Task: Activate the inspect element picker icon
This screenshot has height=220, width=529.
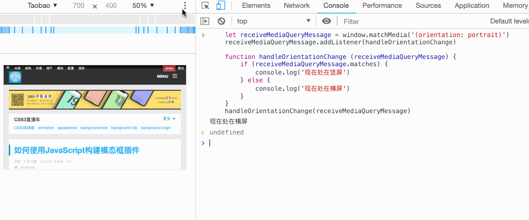Action: (205, 5)
